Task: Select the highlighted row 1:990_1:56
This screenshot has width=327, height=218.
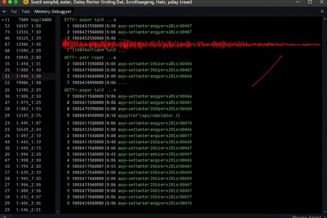Action: coord(28,76)
